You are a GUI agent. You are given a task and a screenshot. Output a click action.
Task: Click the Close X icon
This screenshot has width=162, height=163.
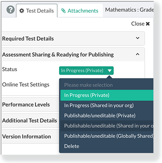tap(148, 24)
